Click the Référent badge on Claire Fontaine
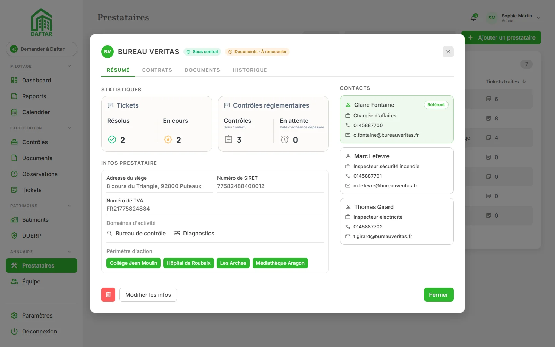This screenshot has height=347, width=555. tap(436, 105)
